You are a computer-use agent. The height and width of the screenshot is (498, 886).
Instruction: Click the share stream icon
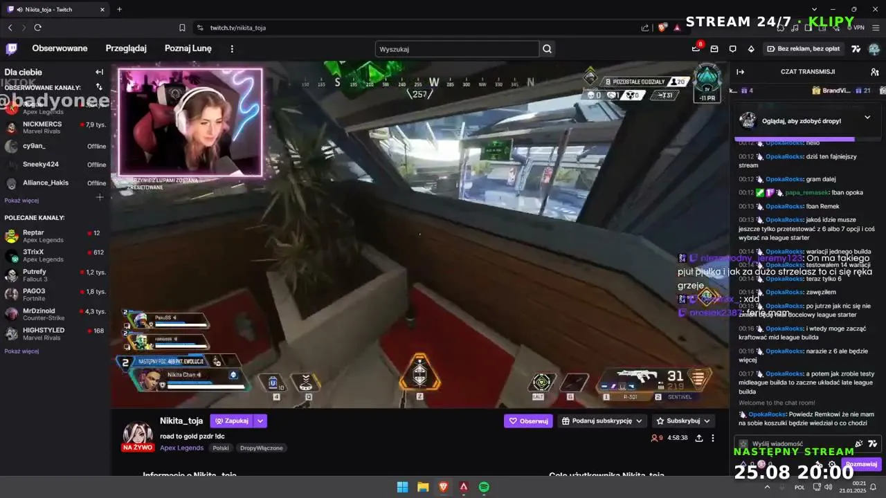pos(699,438)
